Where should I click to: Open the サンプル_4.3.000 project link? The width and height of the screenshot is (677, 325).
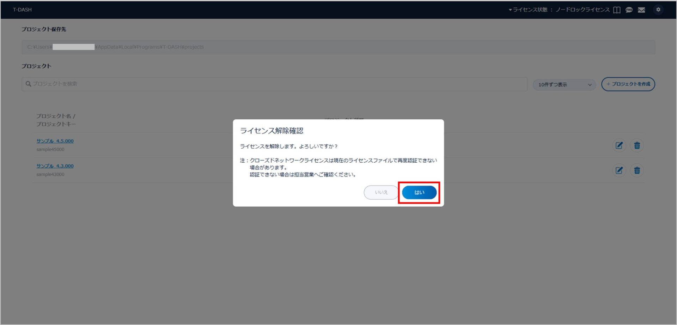[55, 166]
